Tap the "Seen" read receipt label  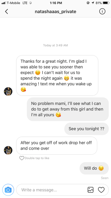coord(105,178)
